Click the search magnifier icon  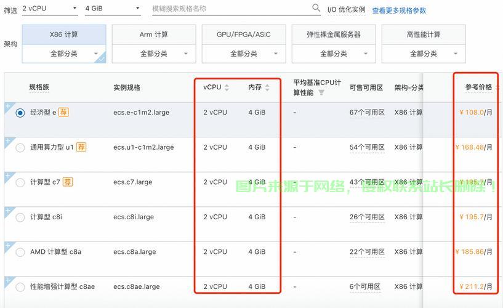pos(316,7)
